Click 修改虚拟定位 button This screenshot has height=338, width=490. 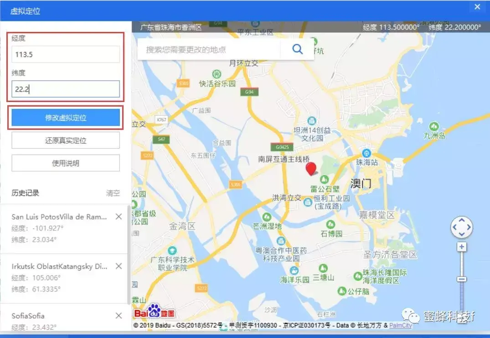[x=66, y=118]
